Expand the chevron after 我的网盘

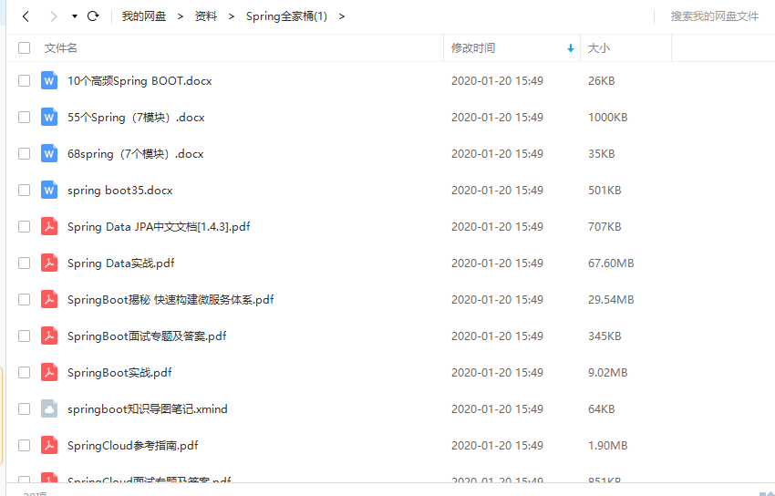[181, 16]
